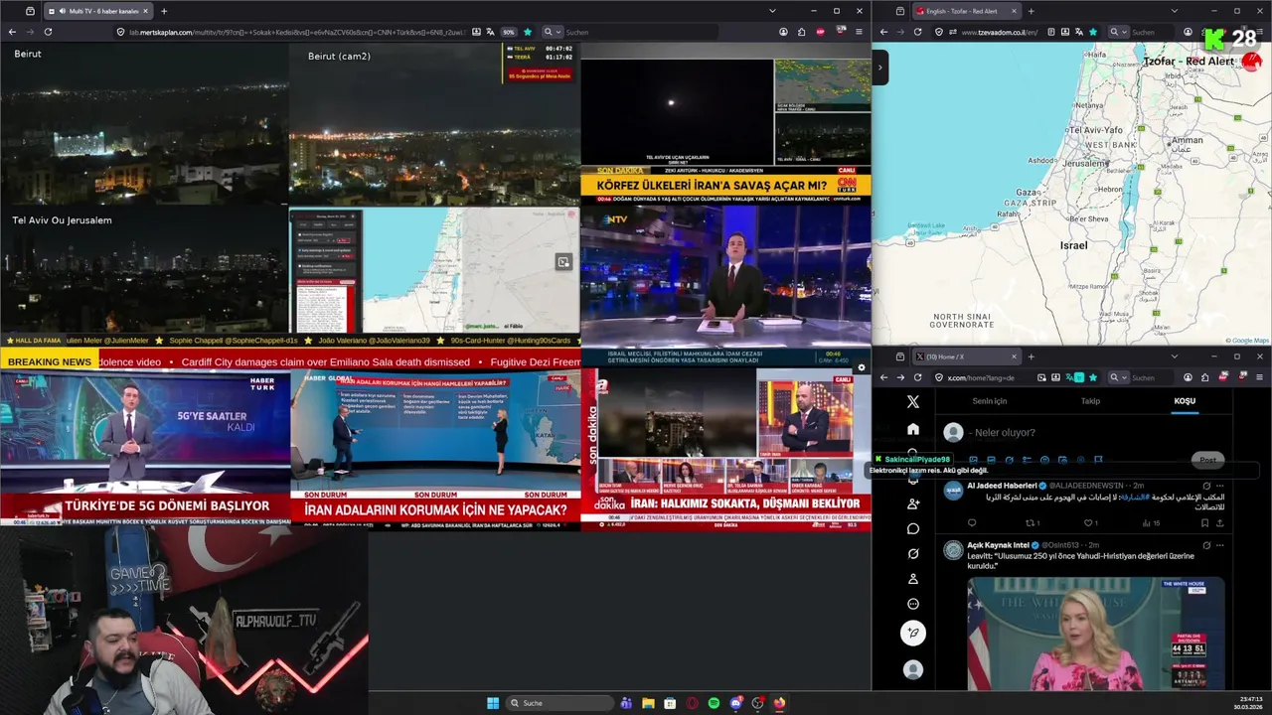Click the Windows Start button
Viewport: 1272px width, 715px height.
point(493,703)
